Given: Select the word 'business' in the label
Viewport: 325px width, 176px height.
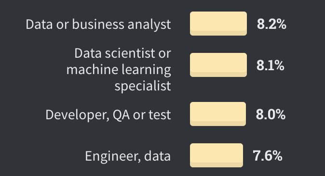Looking at the screenshot, I should [98, 24].
